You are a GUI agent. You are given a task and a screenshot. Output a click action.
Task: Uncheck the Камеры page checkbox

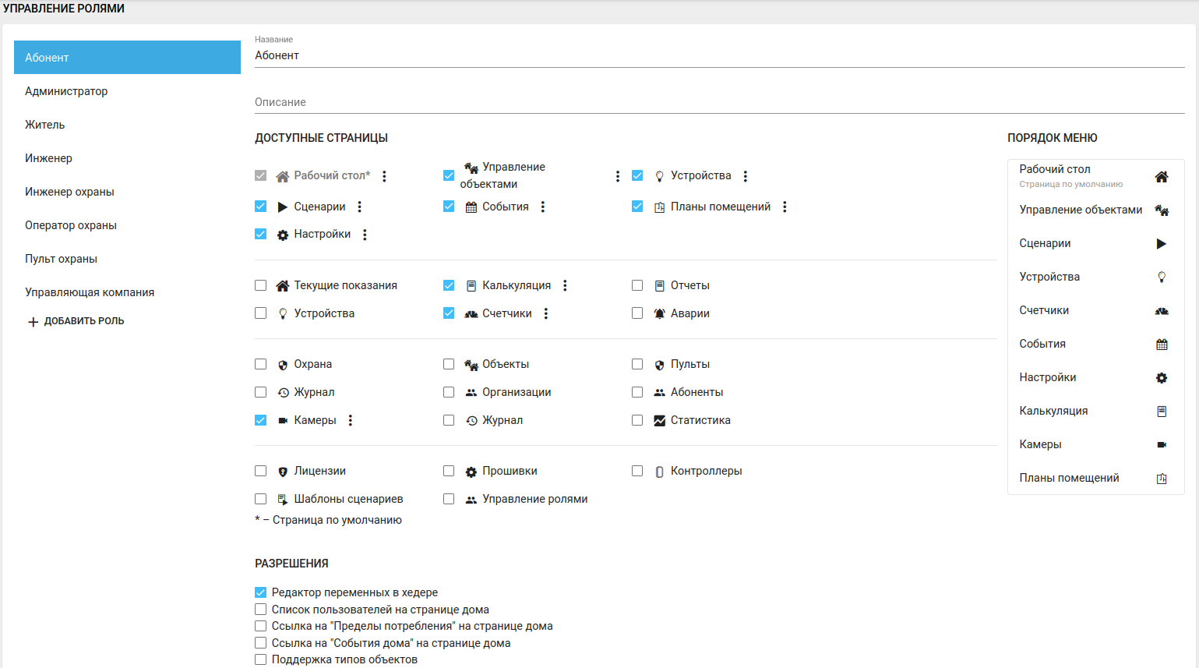tap(261, 420)
